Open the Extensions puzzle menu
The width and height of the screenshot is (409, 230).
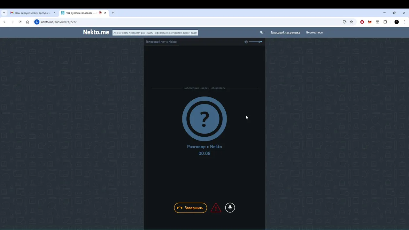tap(385, 22)
